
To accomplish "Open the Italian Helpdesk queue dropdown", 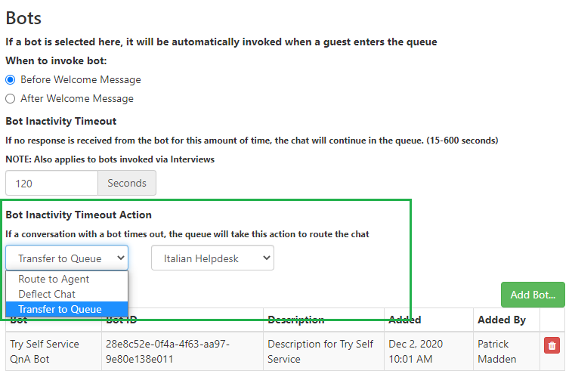I will click(x=212, y=258).
